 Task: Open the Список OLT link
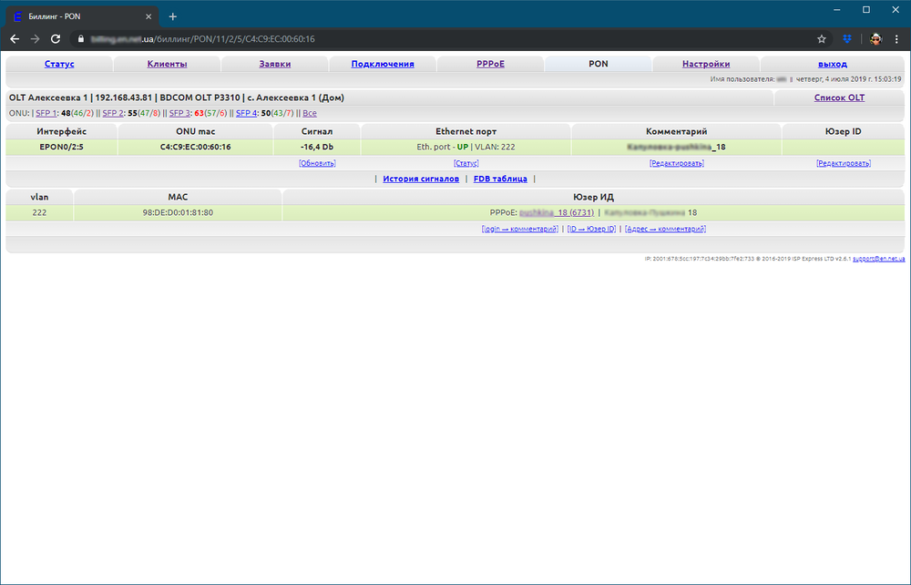(839, 97)
